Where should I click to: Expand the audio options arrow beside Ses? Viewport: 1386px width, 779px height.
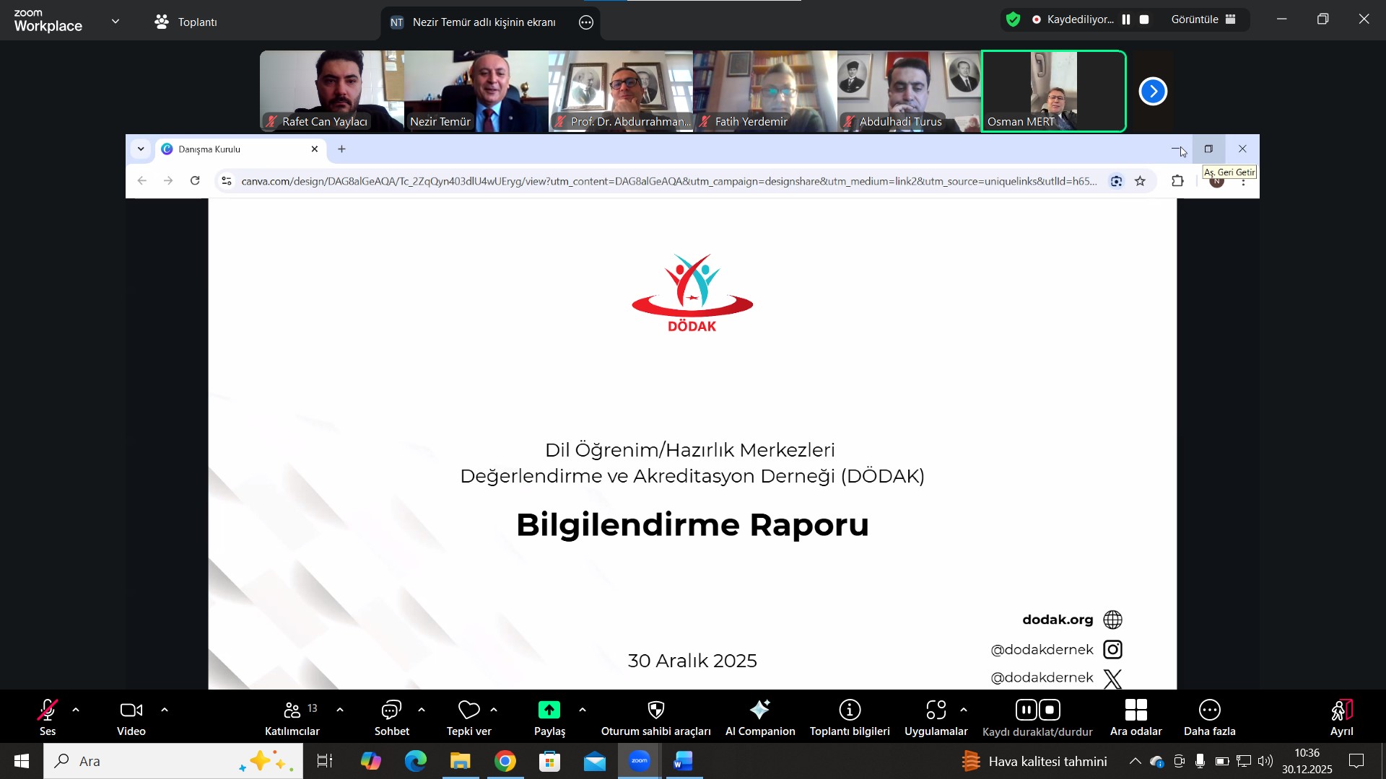[x=76, y=710]
